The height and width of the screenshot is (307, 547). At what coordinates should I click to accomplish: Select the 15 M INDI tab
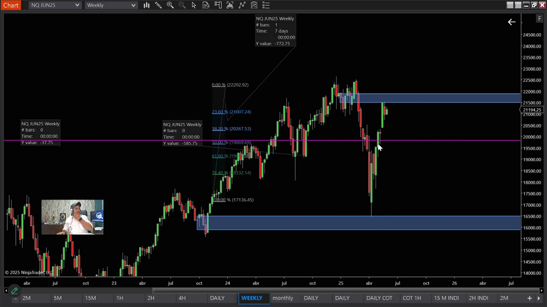(x=446, y=298)
